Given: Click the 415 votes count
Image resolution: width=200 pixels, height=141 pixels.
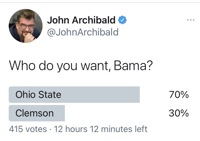Looking at the screenshot, I should pyautogui.click(x=28, y=129).
